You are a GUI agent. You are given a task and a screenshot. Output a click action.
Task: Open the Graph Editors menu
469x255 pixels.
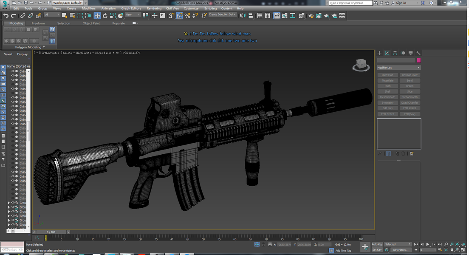click(131, 8)
